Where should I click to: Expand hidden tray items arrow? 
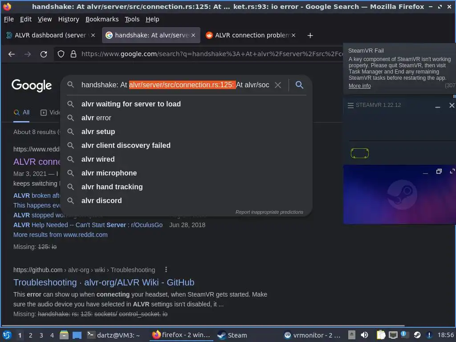352,335
